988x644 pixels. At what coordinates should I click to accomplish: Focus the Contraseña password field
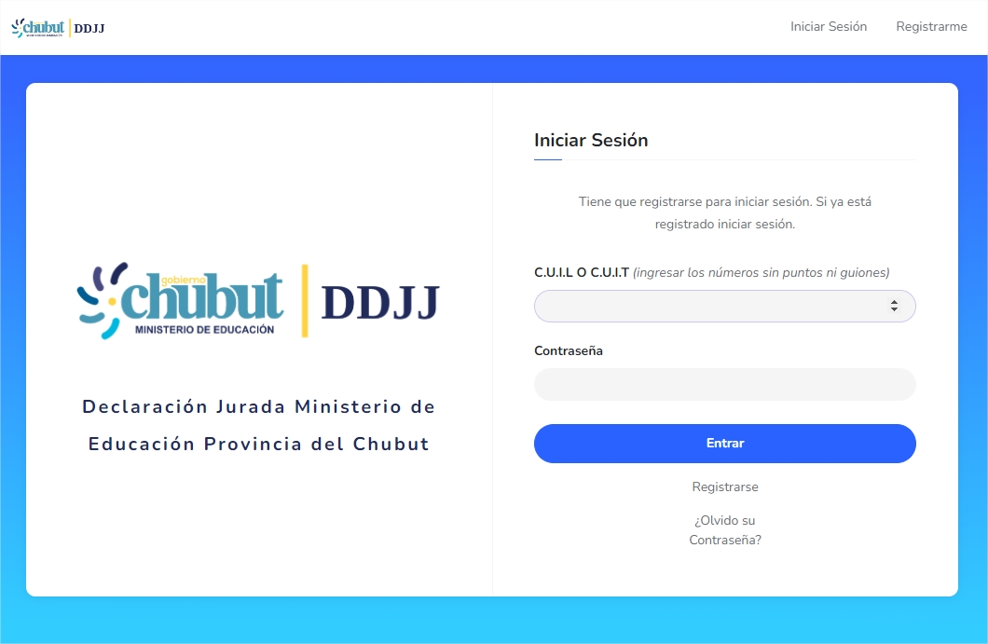pyautogui.click(x=724, y=384)
